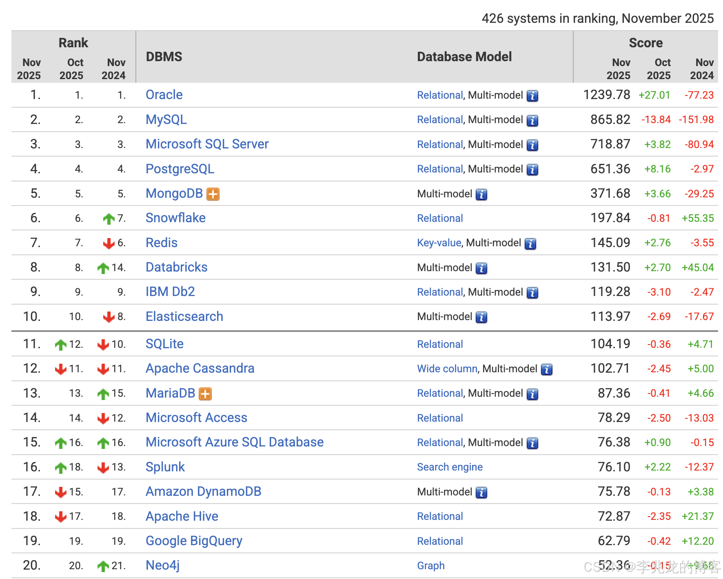
Task: Click Relational link in Oracle's row
Action: click(440, 95)
